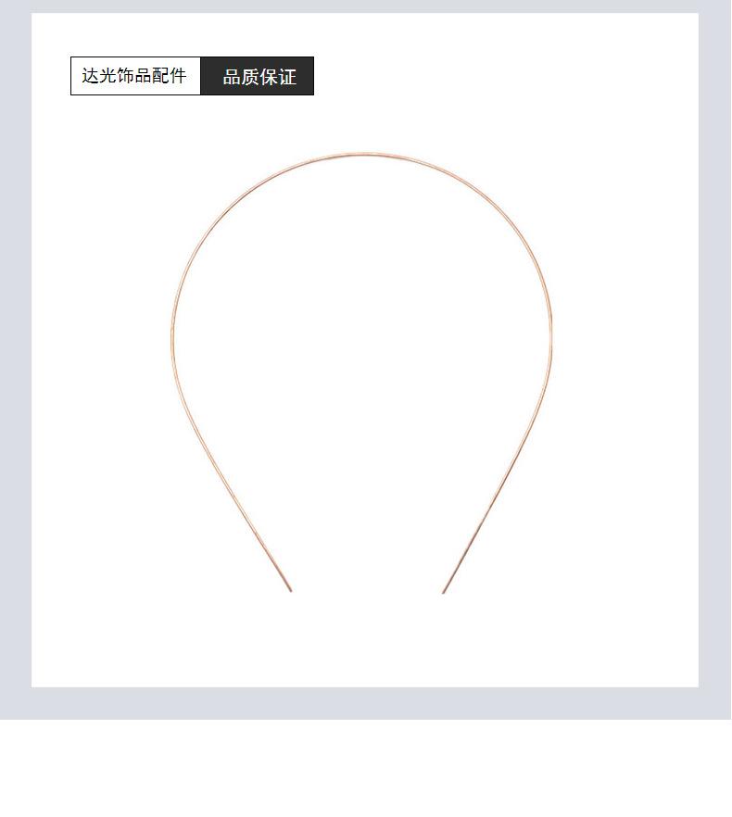Viewport: 732px width, 817px height.
Task: Click the gray border strip right of photo
Action: click(714, 350)
